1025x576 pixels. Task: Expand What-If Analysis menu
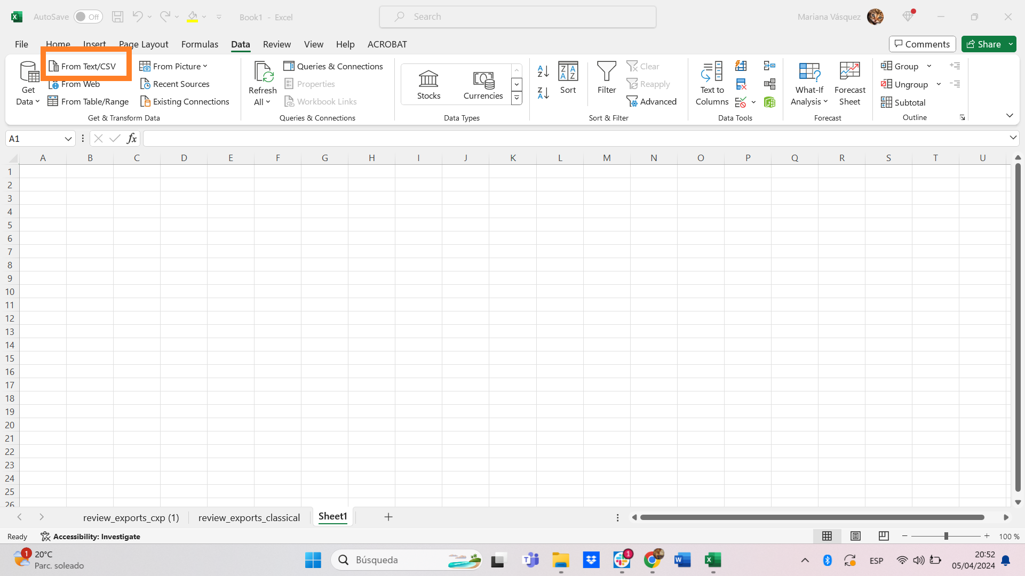coord(809,84)
